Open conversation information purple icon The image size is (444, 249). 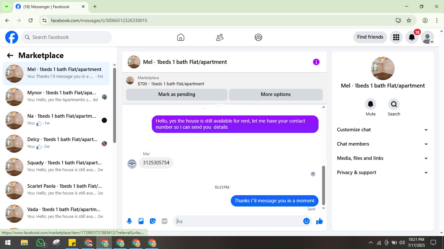(316, 62)
